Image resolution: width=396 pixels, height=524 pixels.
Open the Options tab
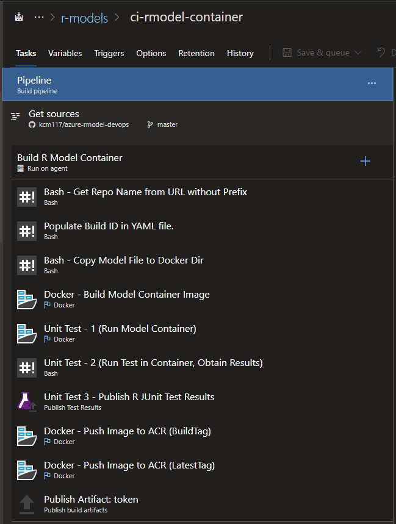(151, 53)
